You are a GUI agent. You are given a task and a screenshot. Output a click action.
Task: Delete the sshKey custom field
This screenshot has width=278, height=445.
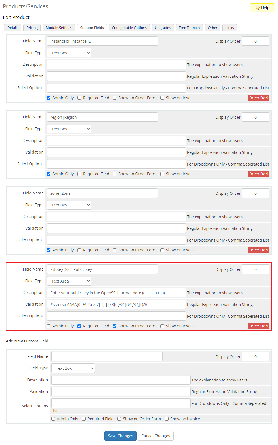point(258,326)
